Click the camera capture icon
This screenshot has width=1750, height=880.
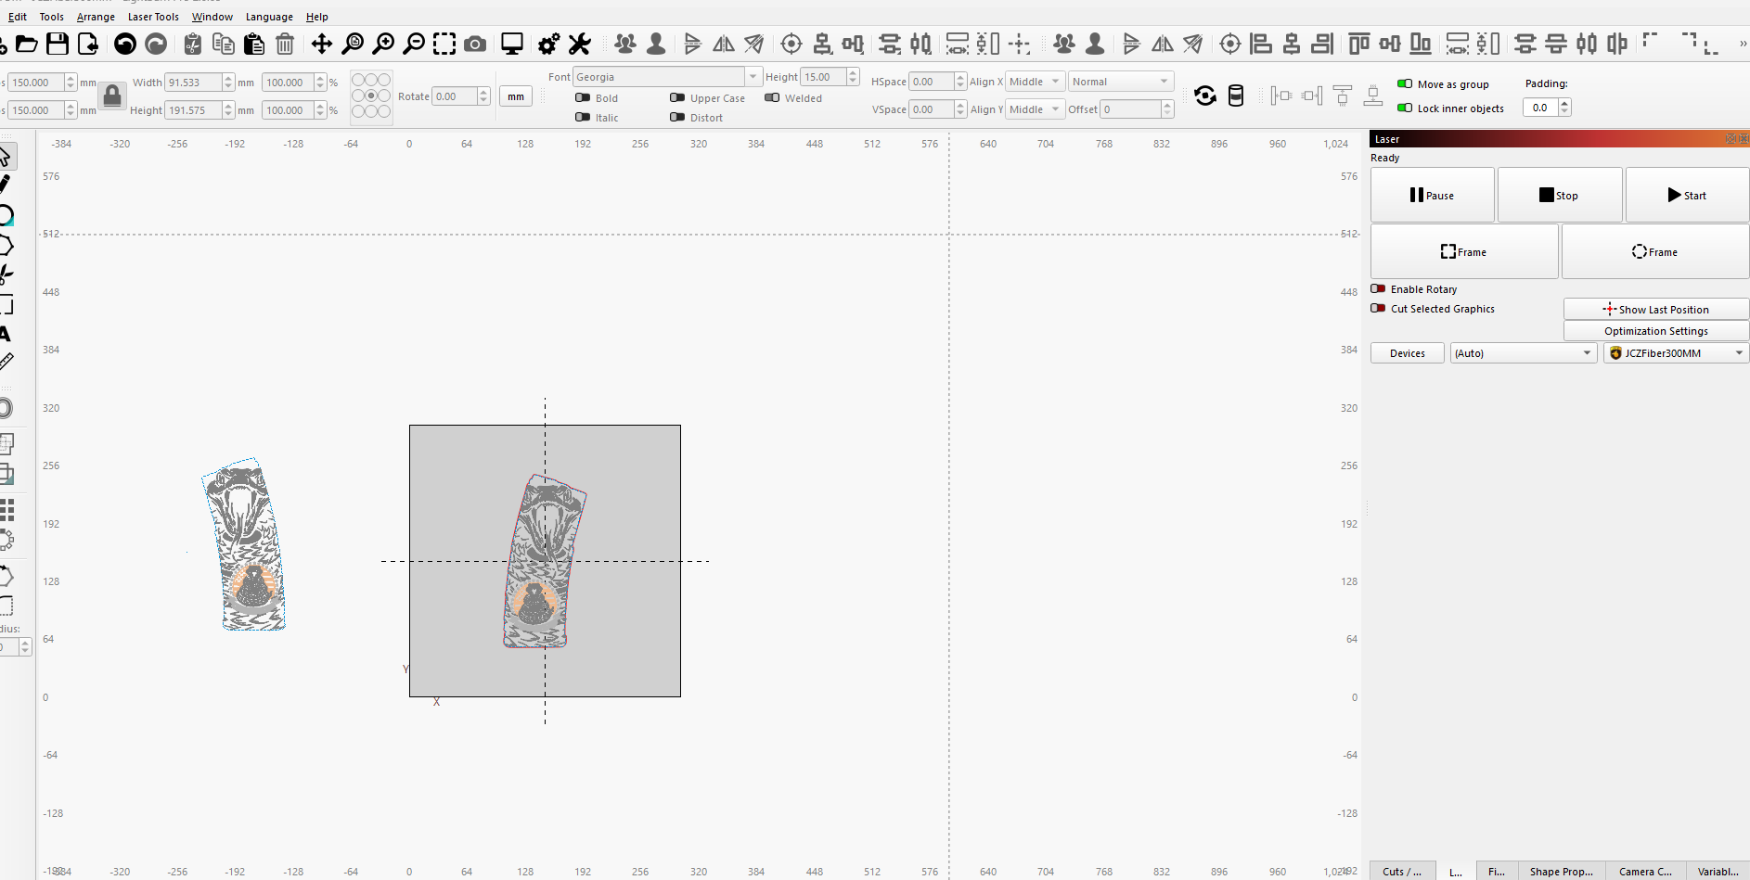tap(475, 44)
